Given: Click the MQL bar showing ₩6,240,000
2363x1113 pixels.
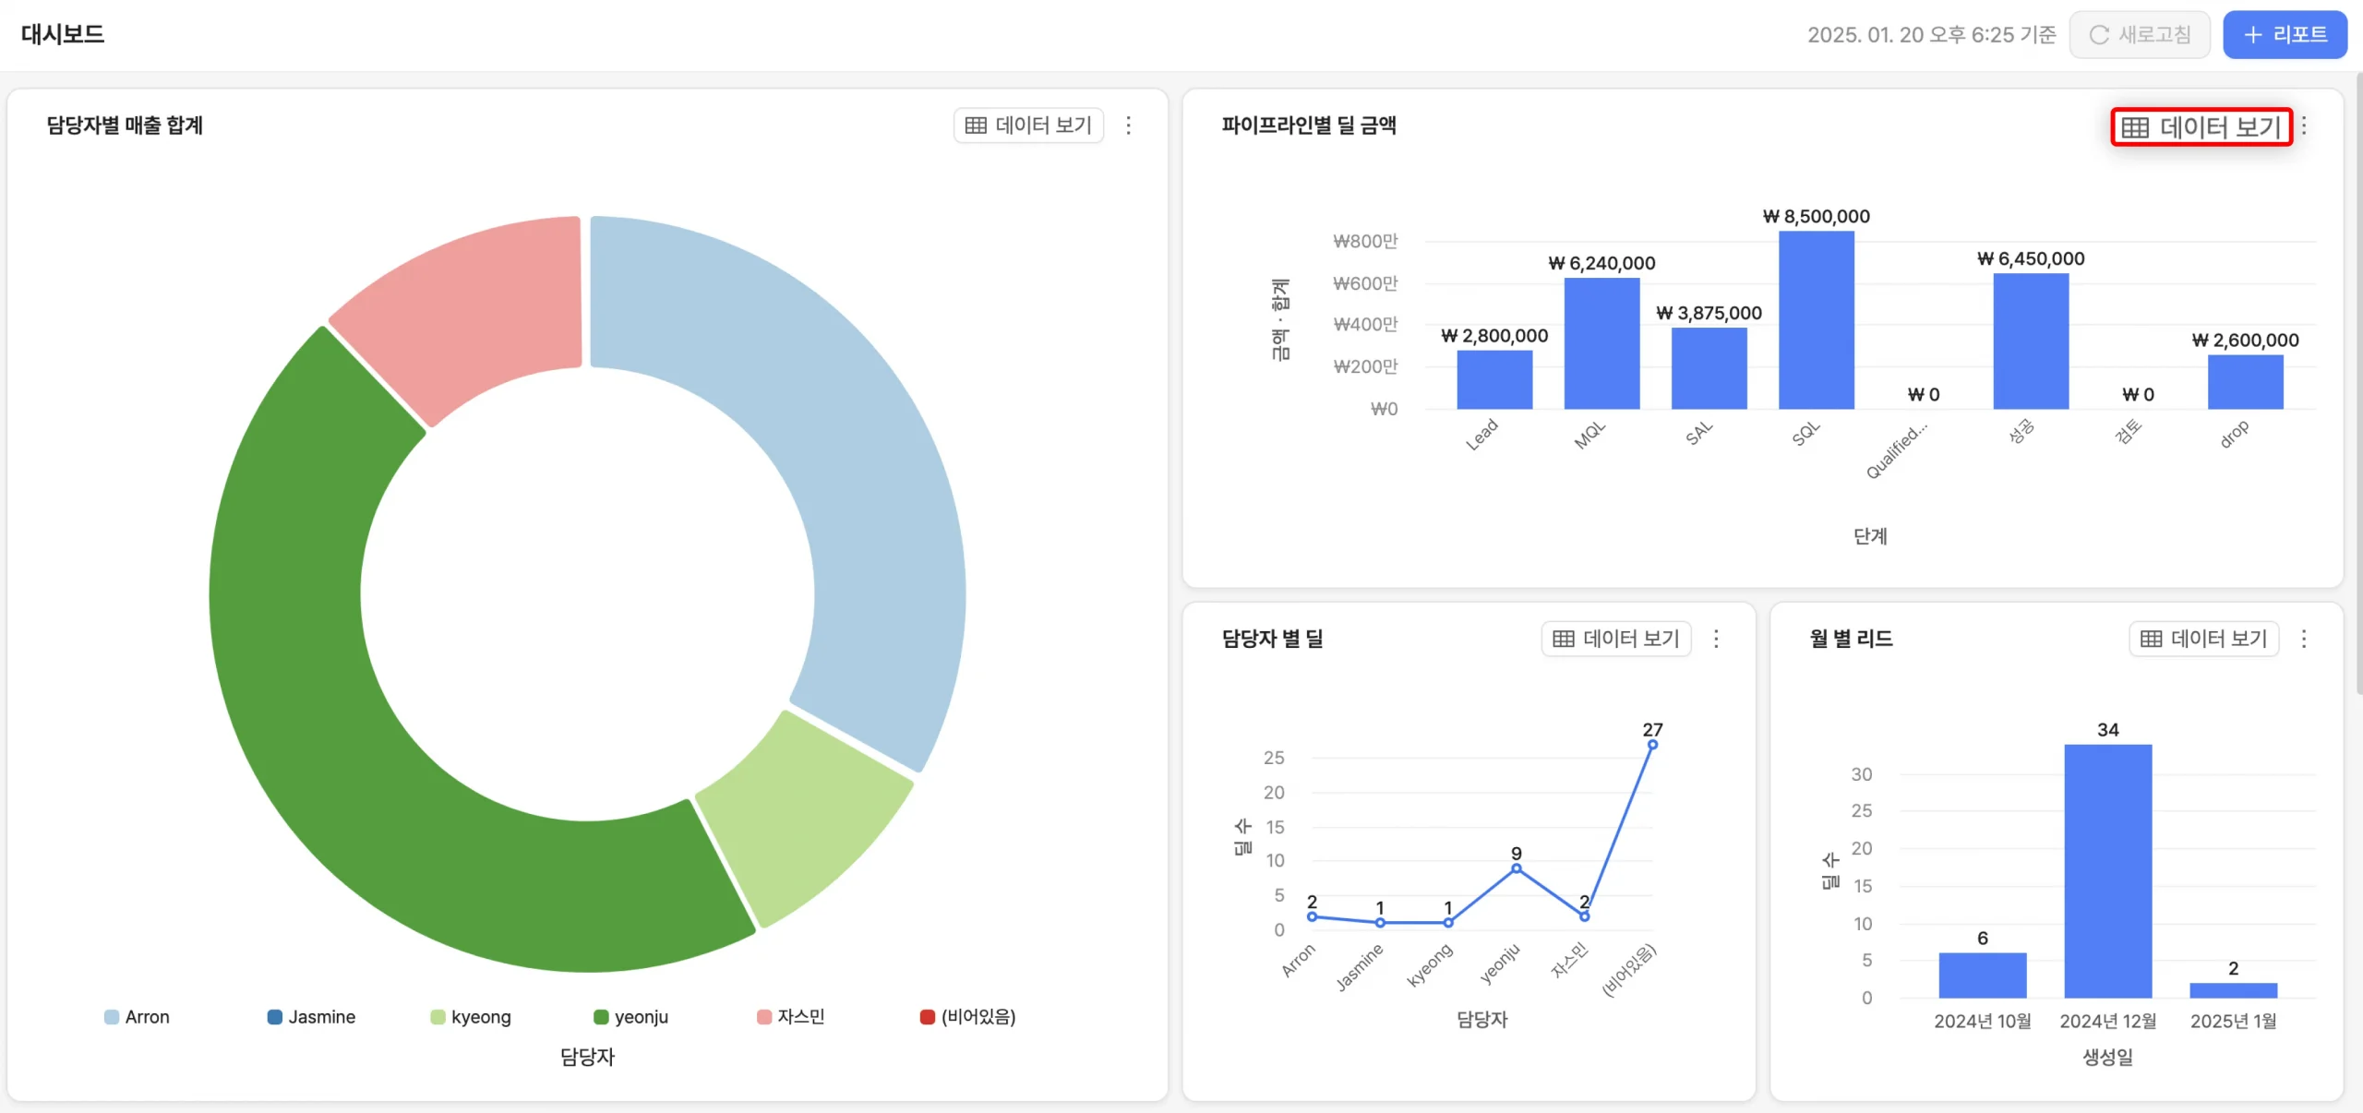Looking at the screenshot, I should (x=1601, y=343).
